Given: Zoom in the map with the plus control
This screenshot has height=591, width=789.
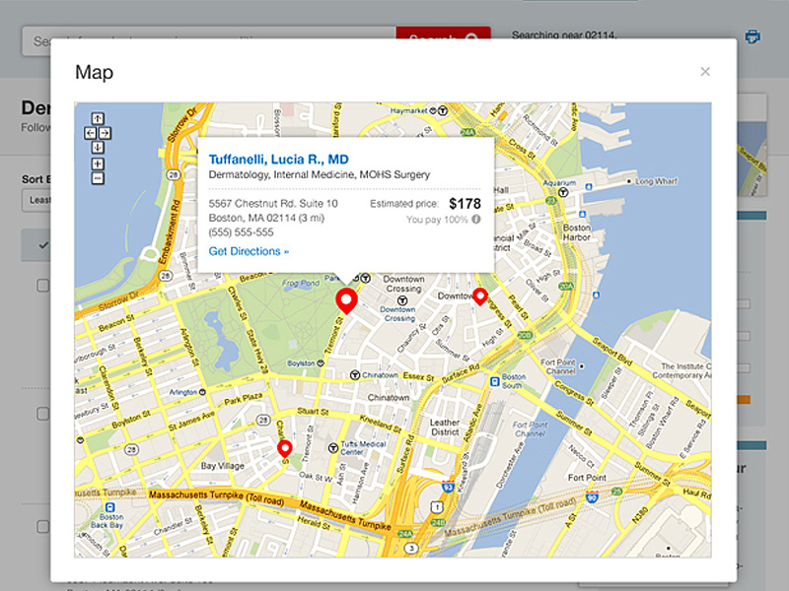Looking at the screenshot, I should click(x=98, y=164).
